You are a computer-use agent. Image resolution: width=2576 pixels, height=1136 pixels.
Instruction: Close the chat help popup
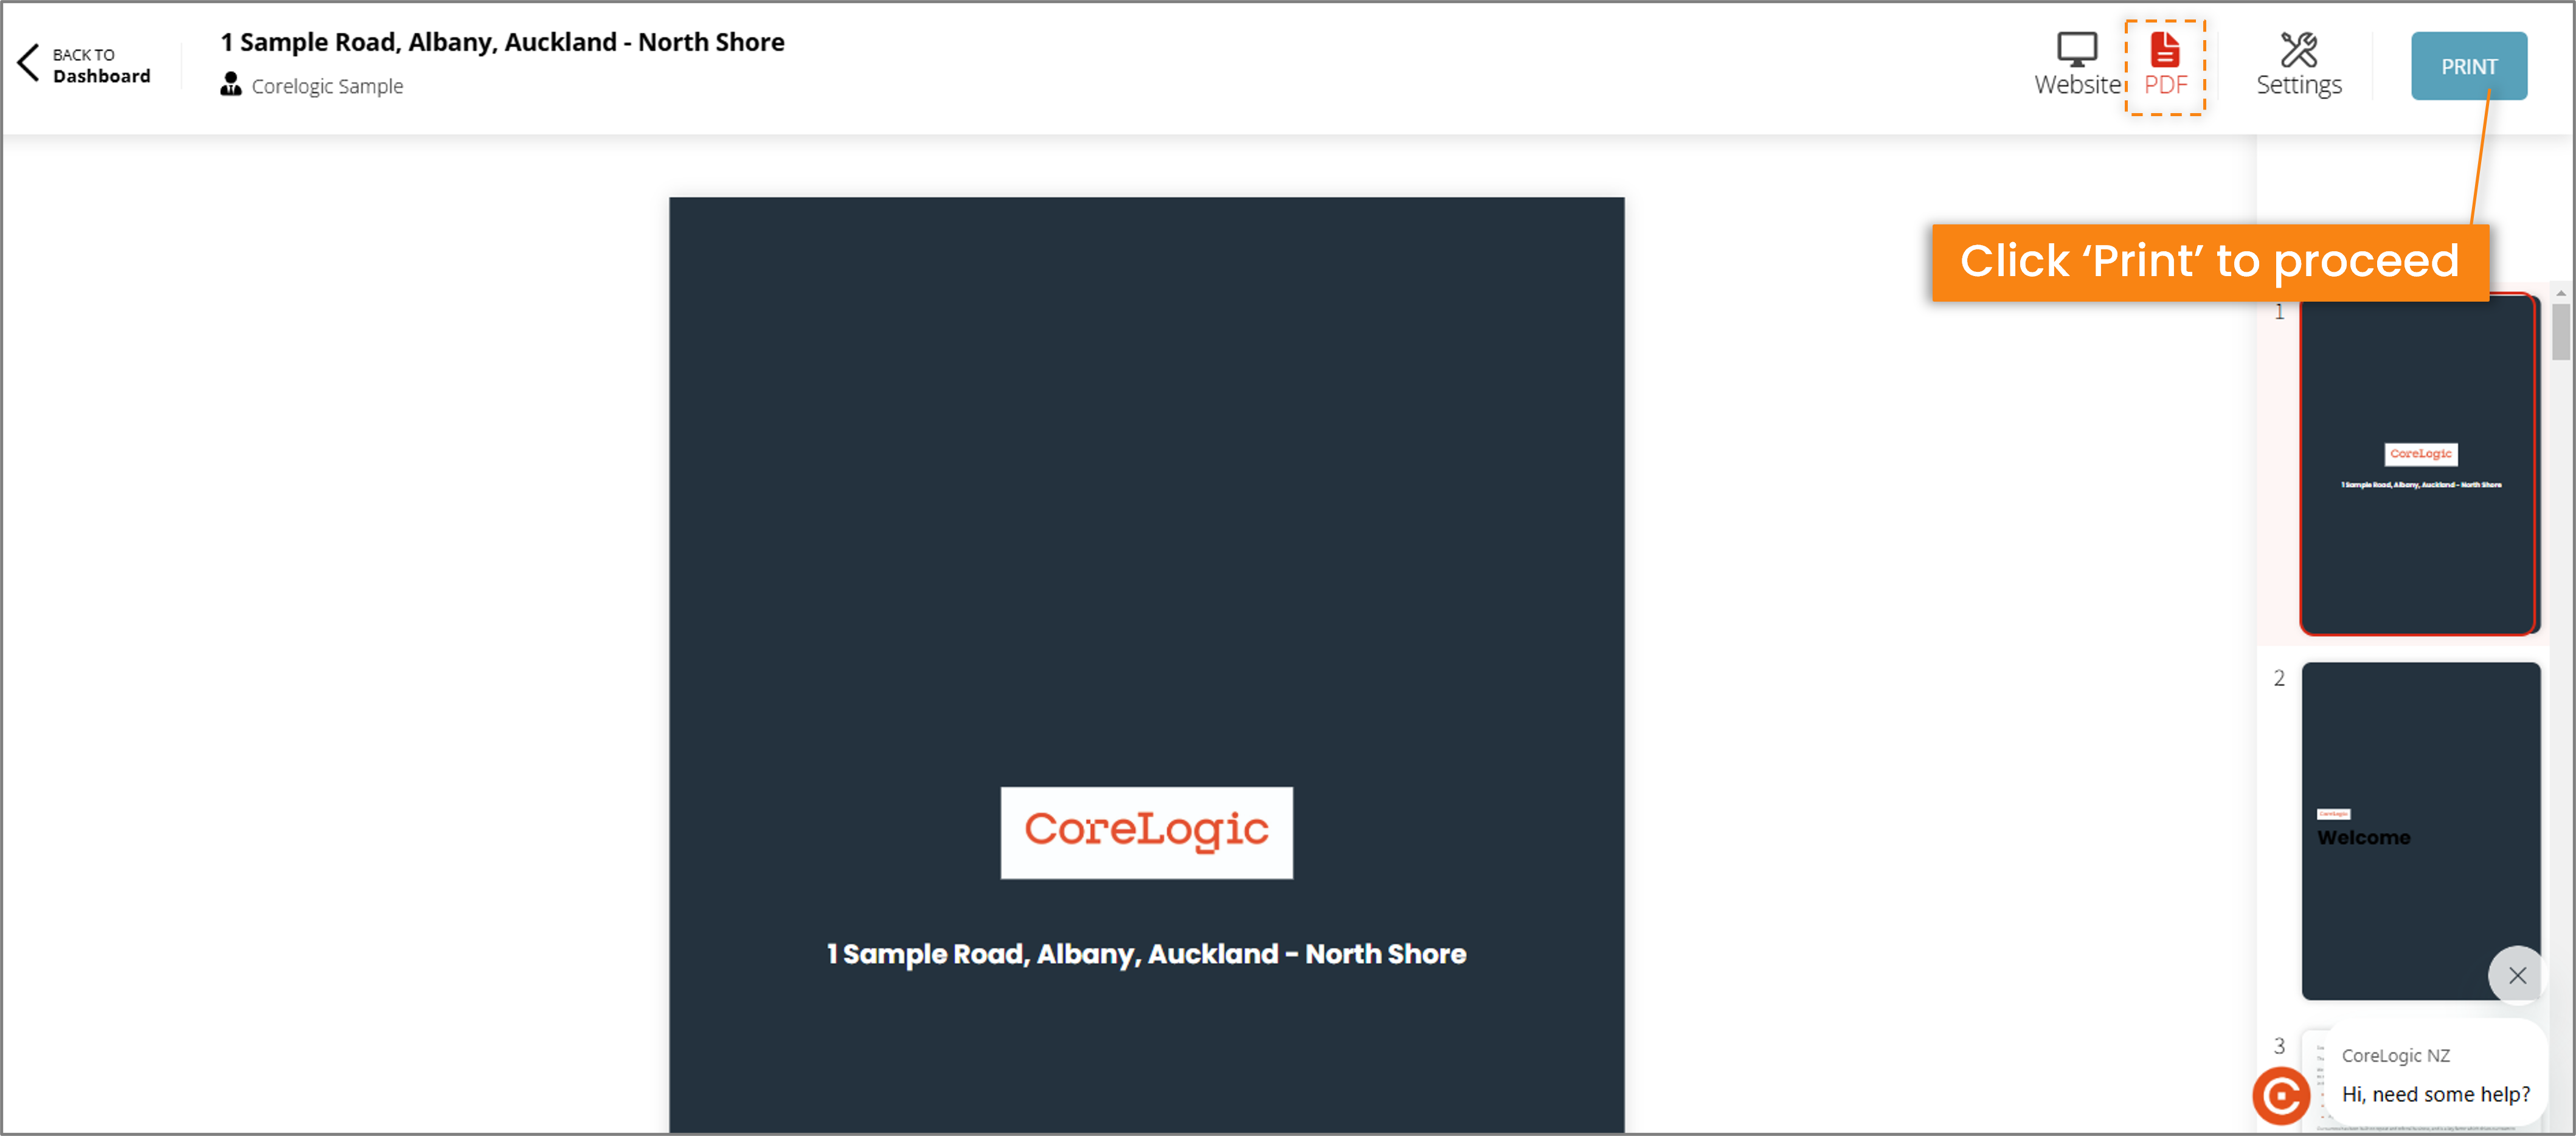point(2517,975)
